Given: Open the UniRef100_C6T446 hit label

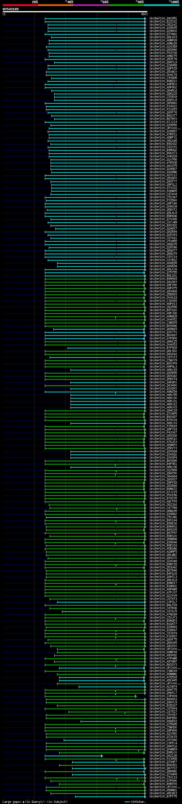Looking at the screenshot, I should [x=163, y=740].
